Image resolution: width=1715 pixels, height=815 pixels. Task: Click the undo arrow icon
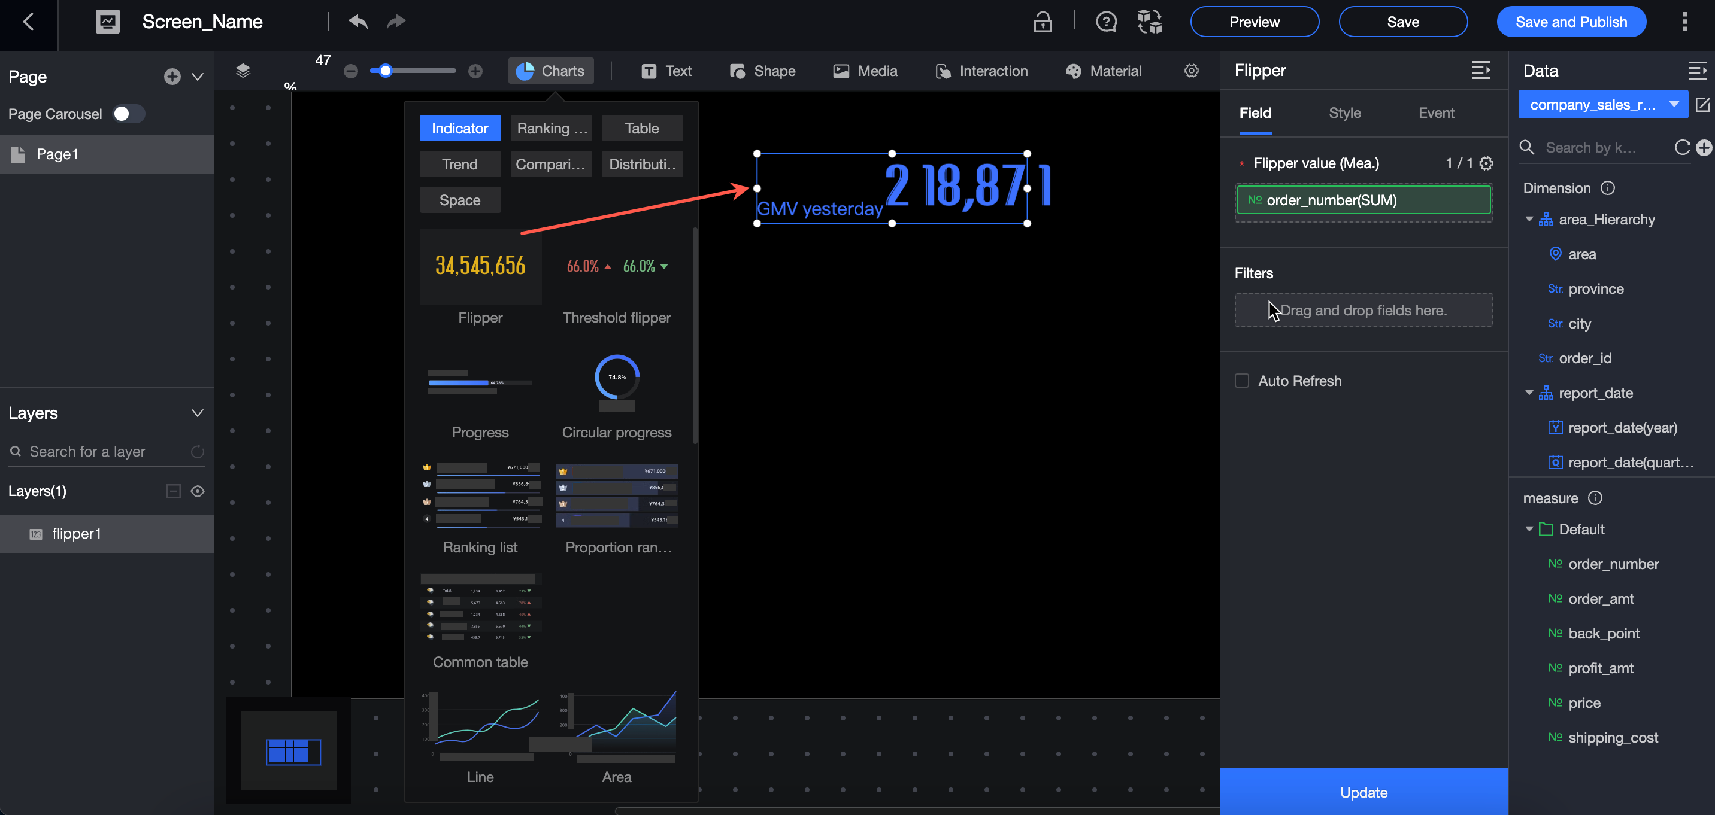coord(358,22)
